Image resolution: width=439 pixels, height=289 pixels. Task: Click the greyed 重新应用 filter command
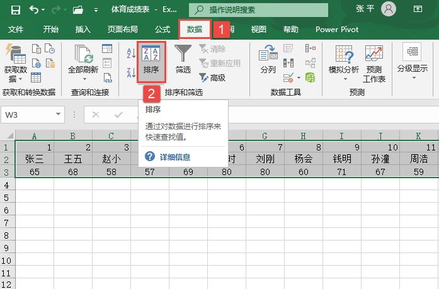[x=220, y=63]
